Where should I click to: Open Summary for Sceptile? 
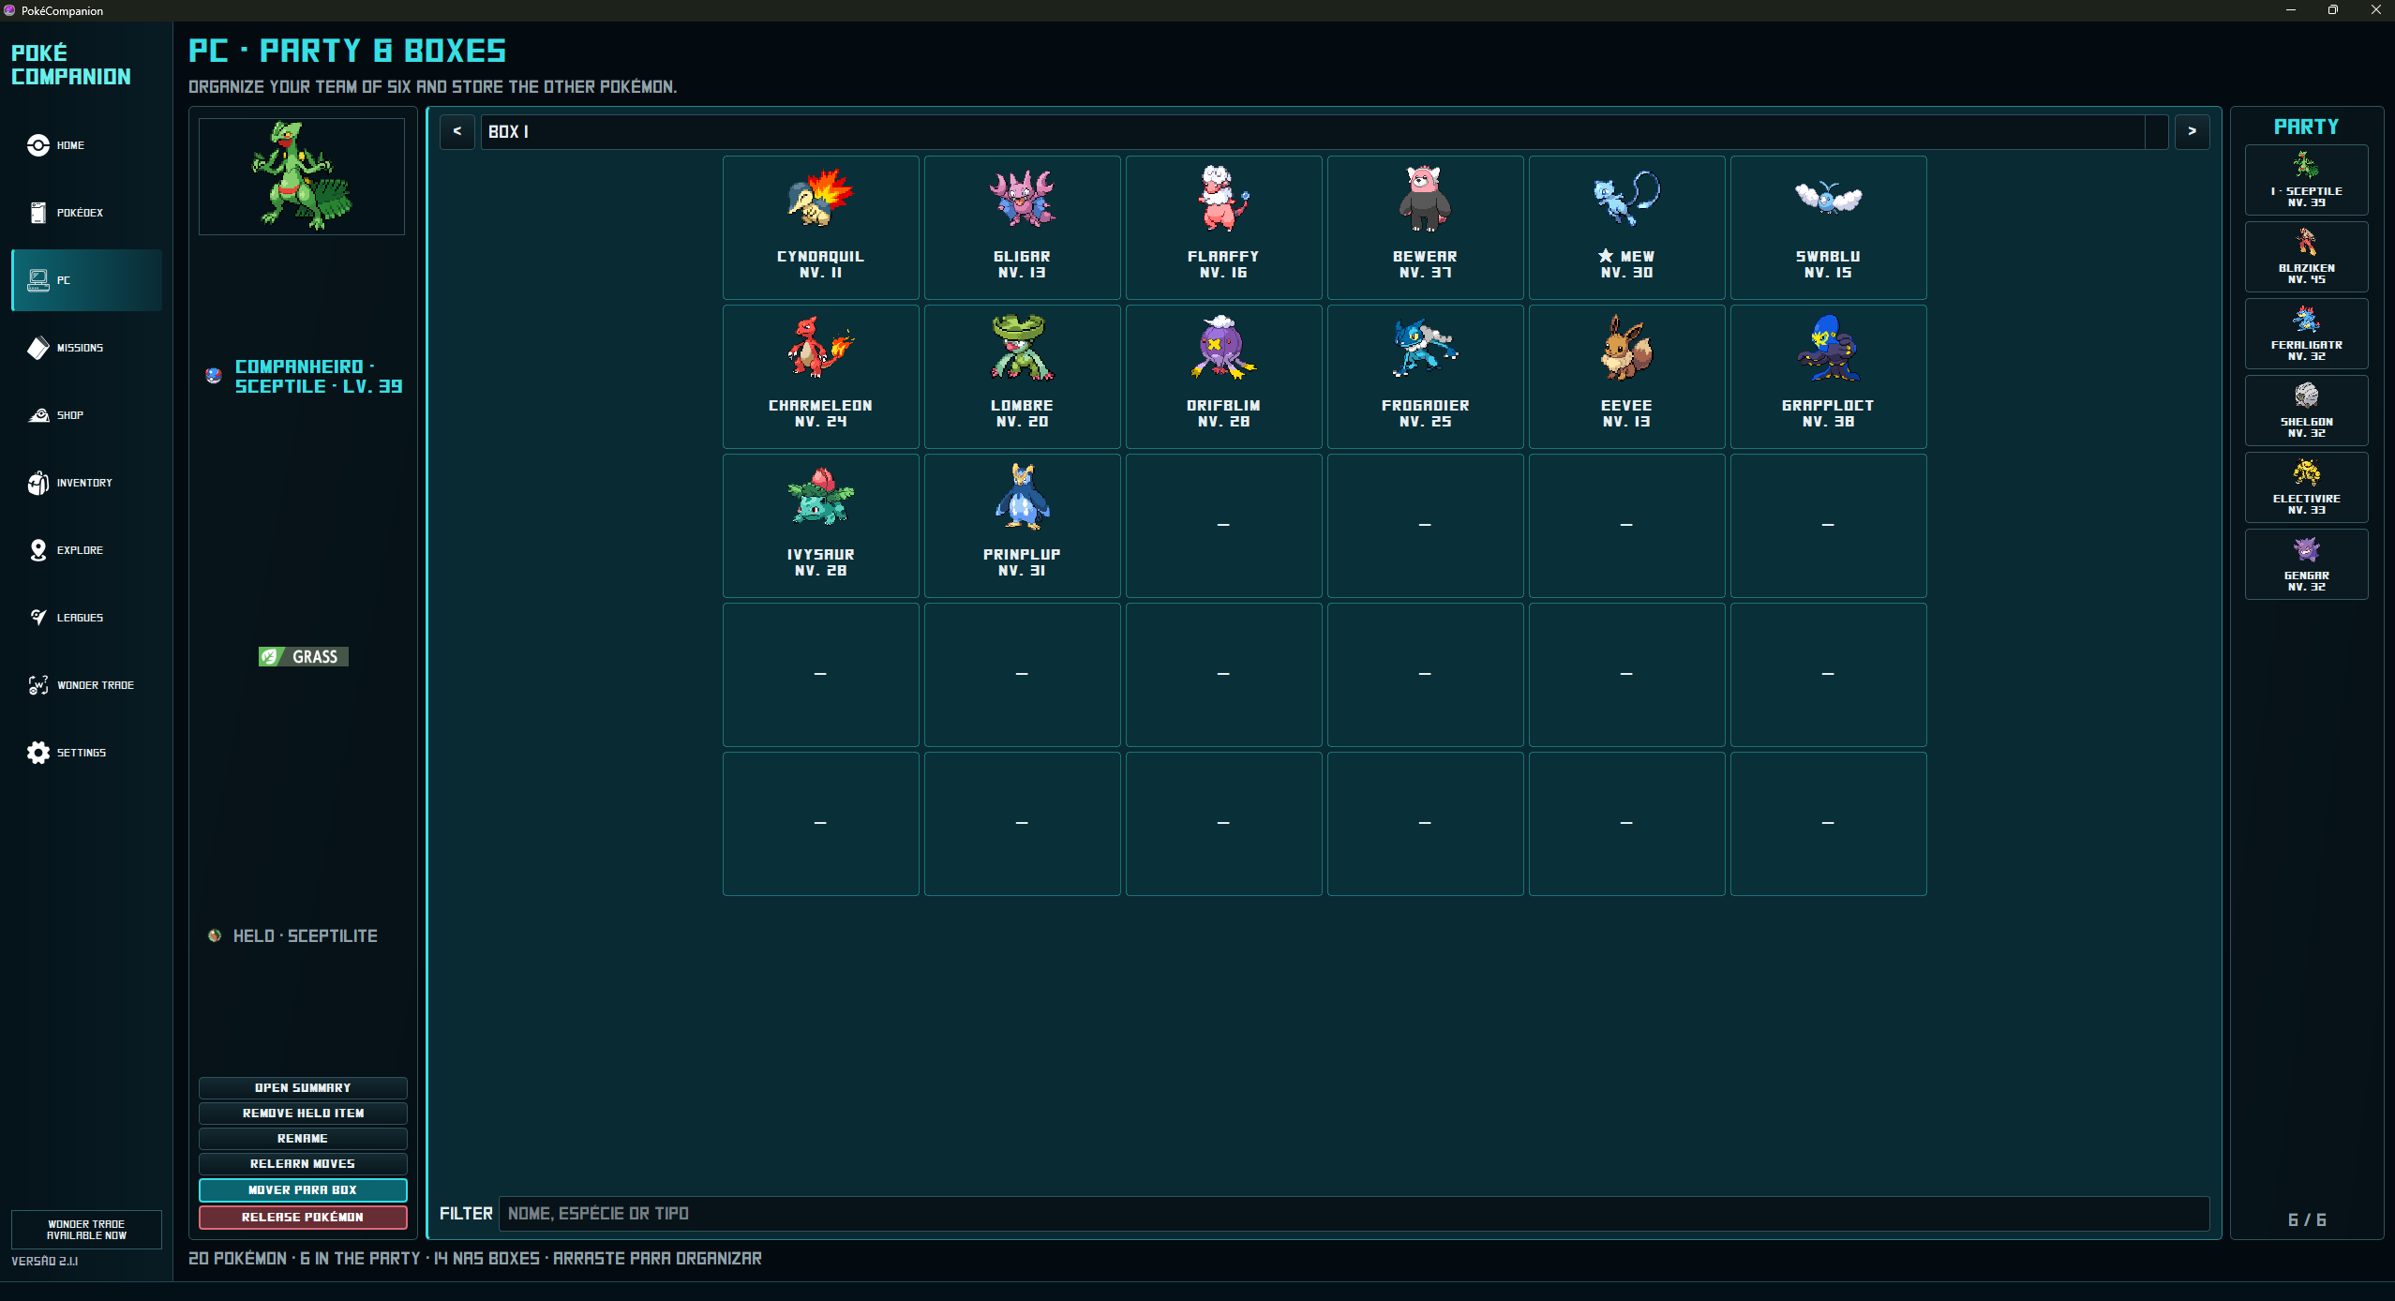pos(303,1088)
